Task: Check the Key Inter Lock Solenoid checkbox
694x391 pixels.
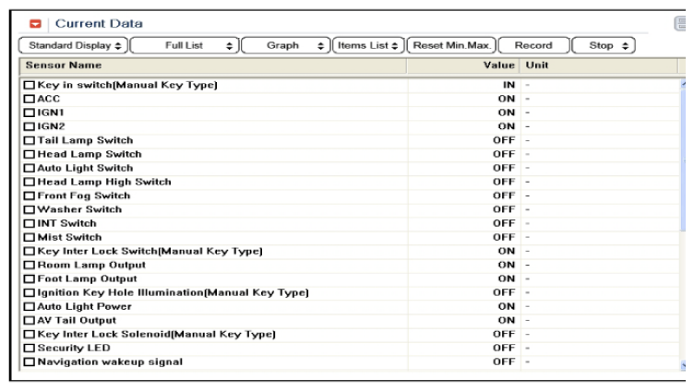Action: [x=30, y=335]
